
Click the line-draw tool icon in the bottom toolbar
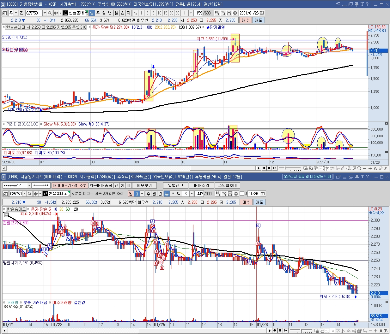pyautogui.click(x=224, y=194)
